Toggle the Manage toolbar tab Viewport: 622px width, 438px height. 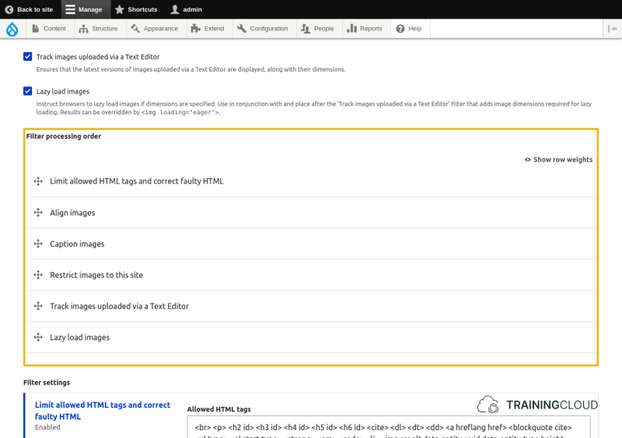coord(86,9)
